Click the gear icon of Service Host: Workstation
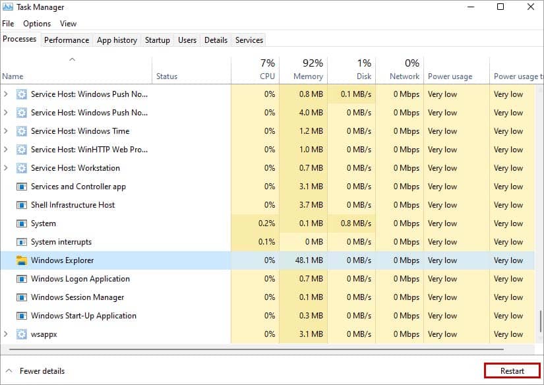Screen dimensions: 544x385 22,168
